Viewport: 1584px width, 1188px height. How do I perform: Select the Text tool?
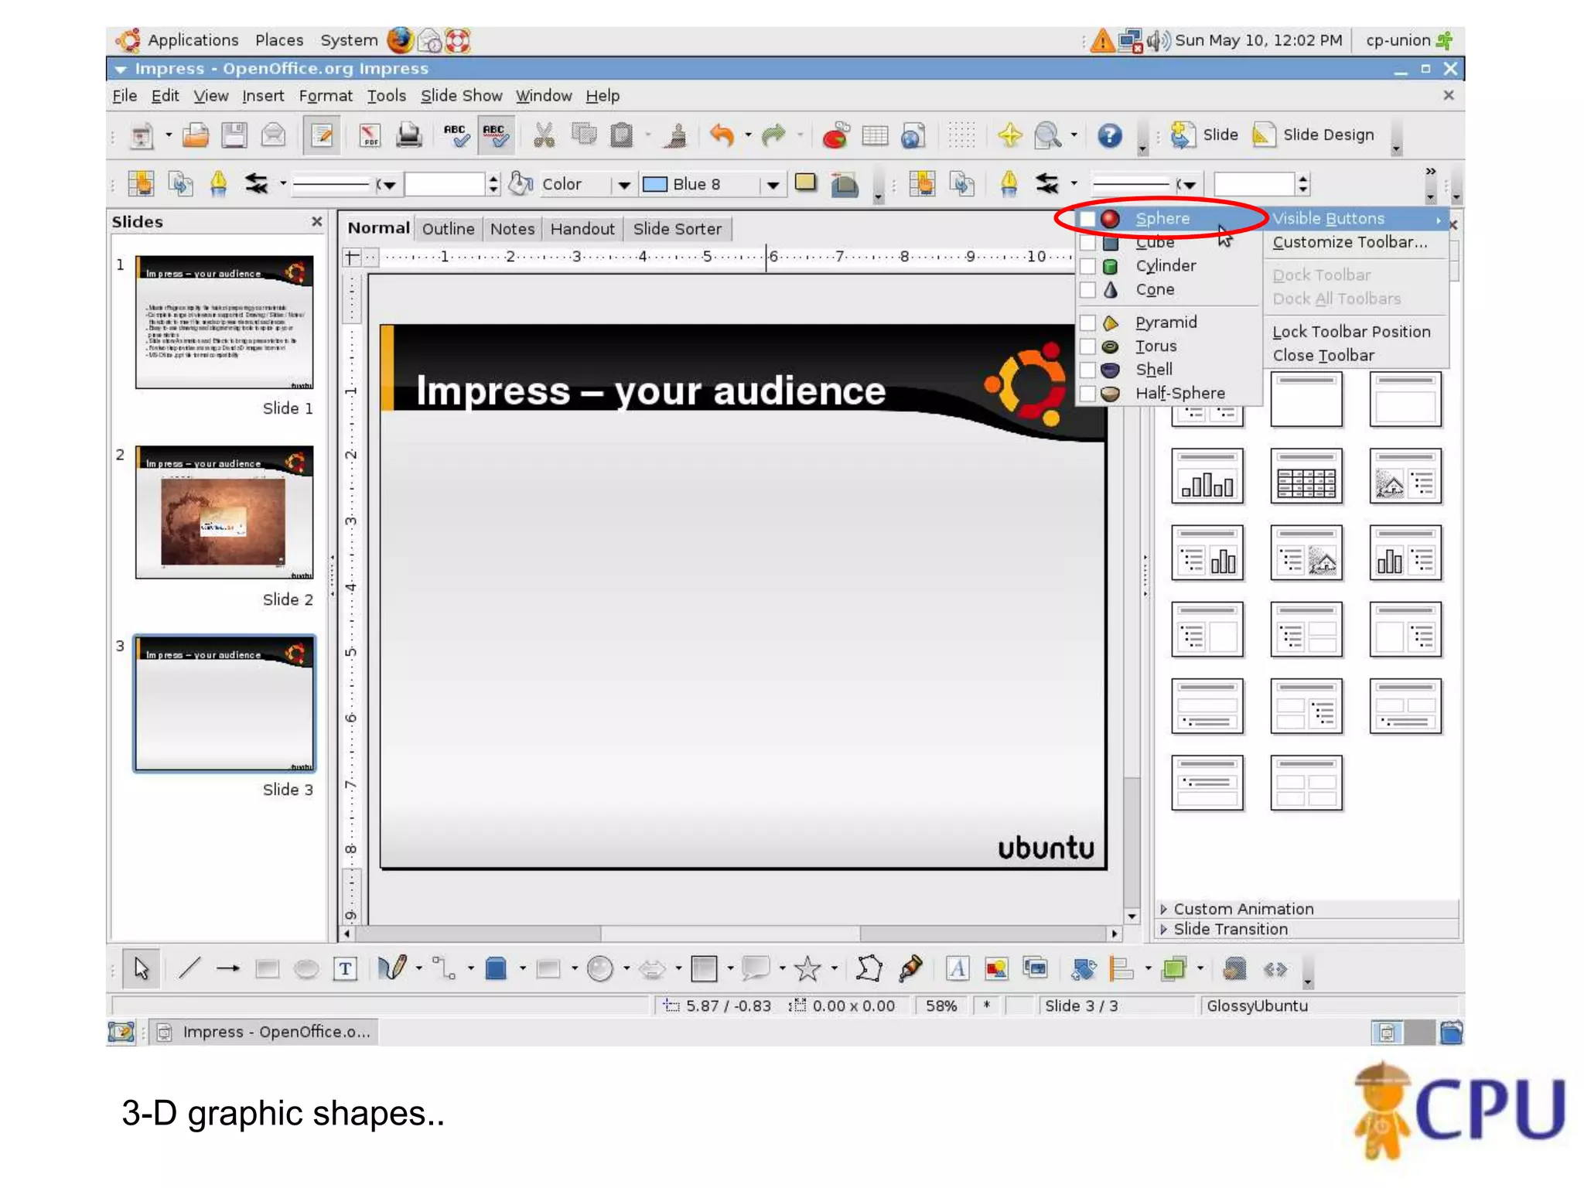point(345,968)
